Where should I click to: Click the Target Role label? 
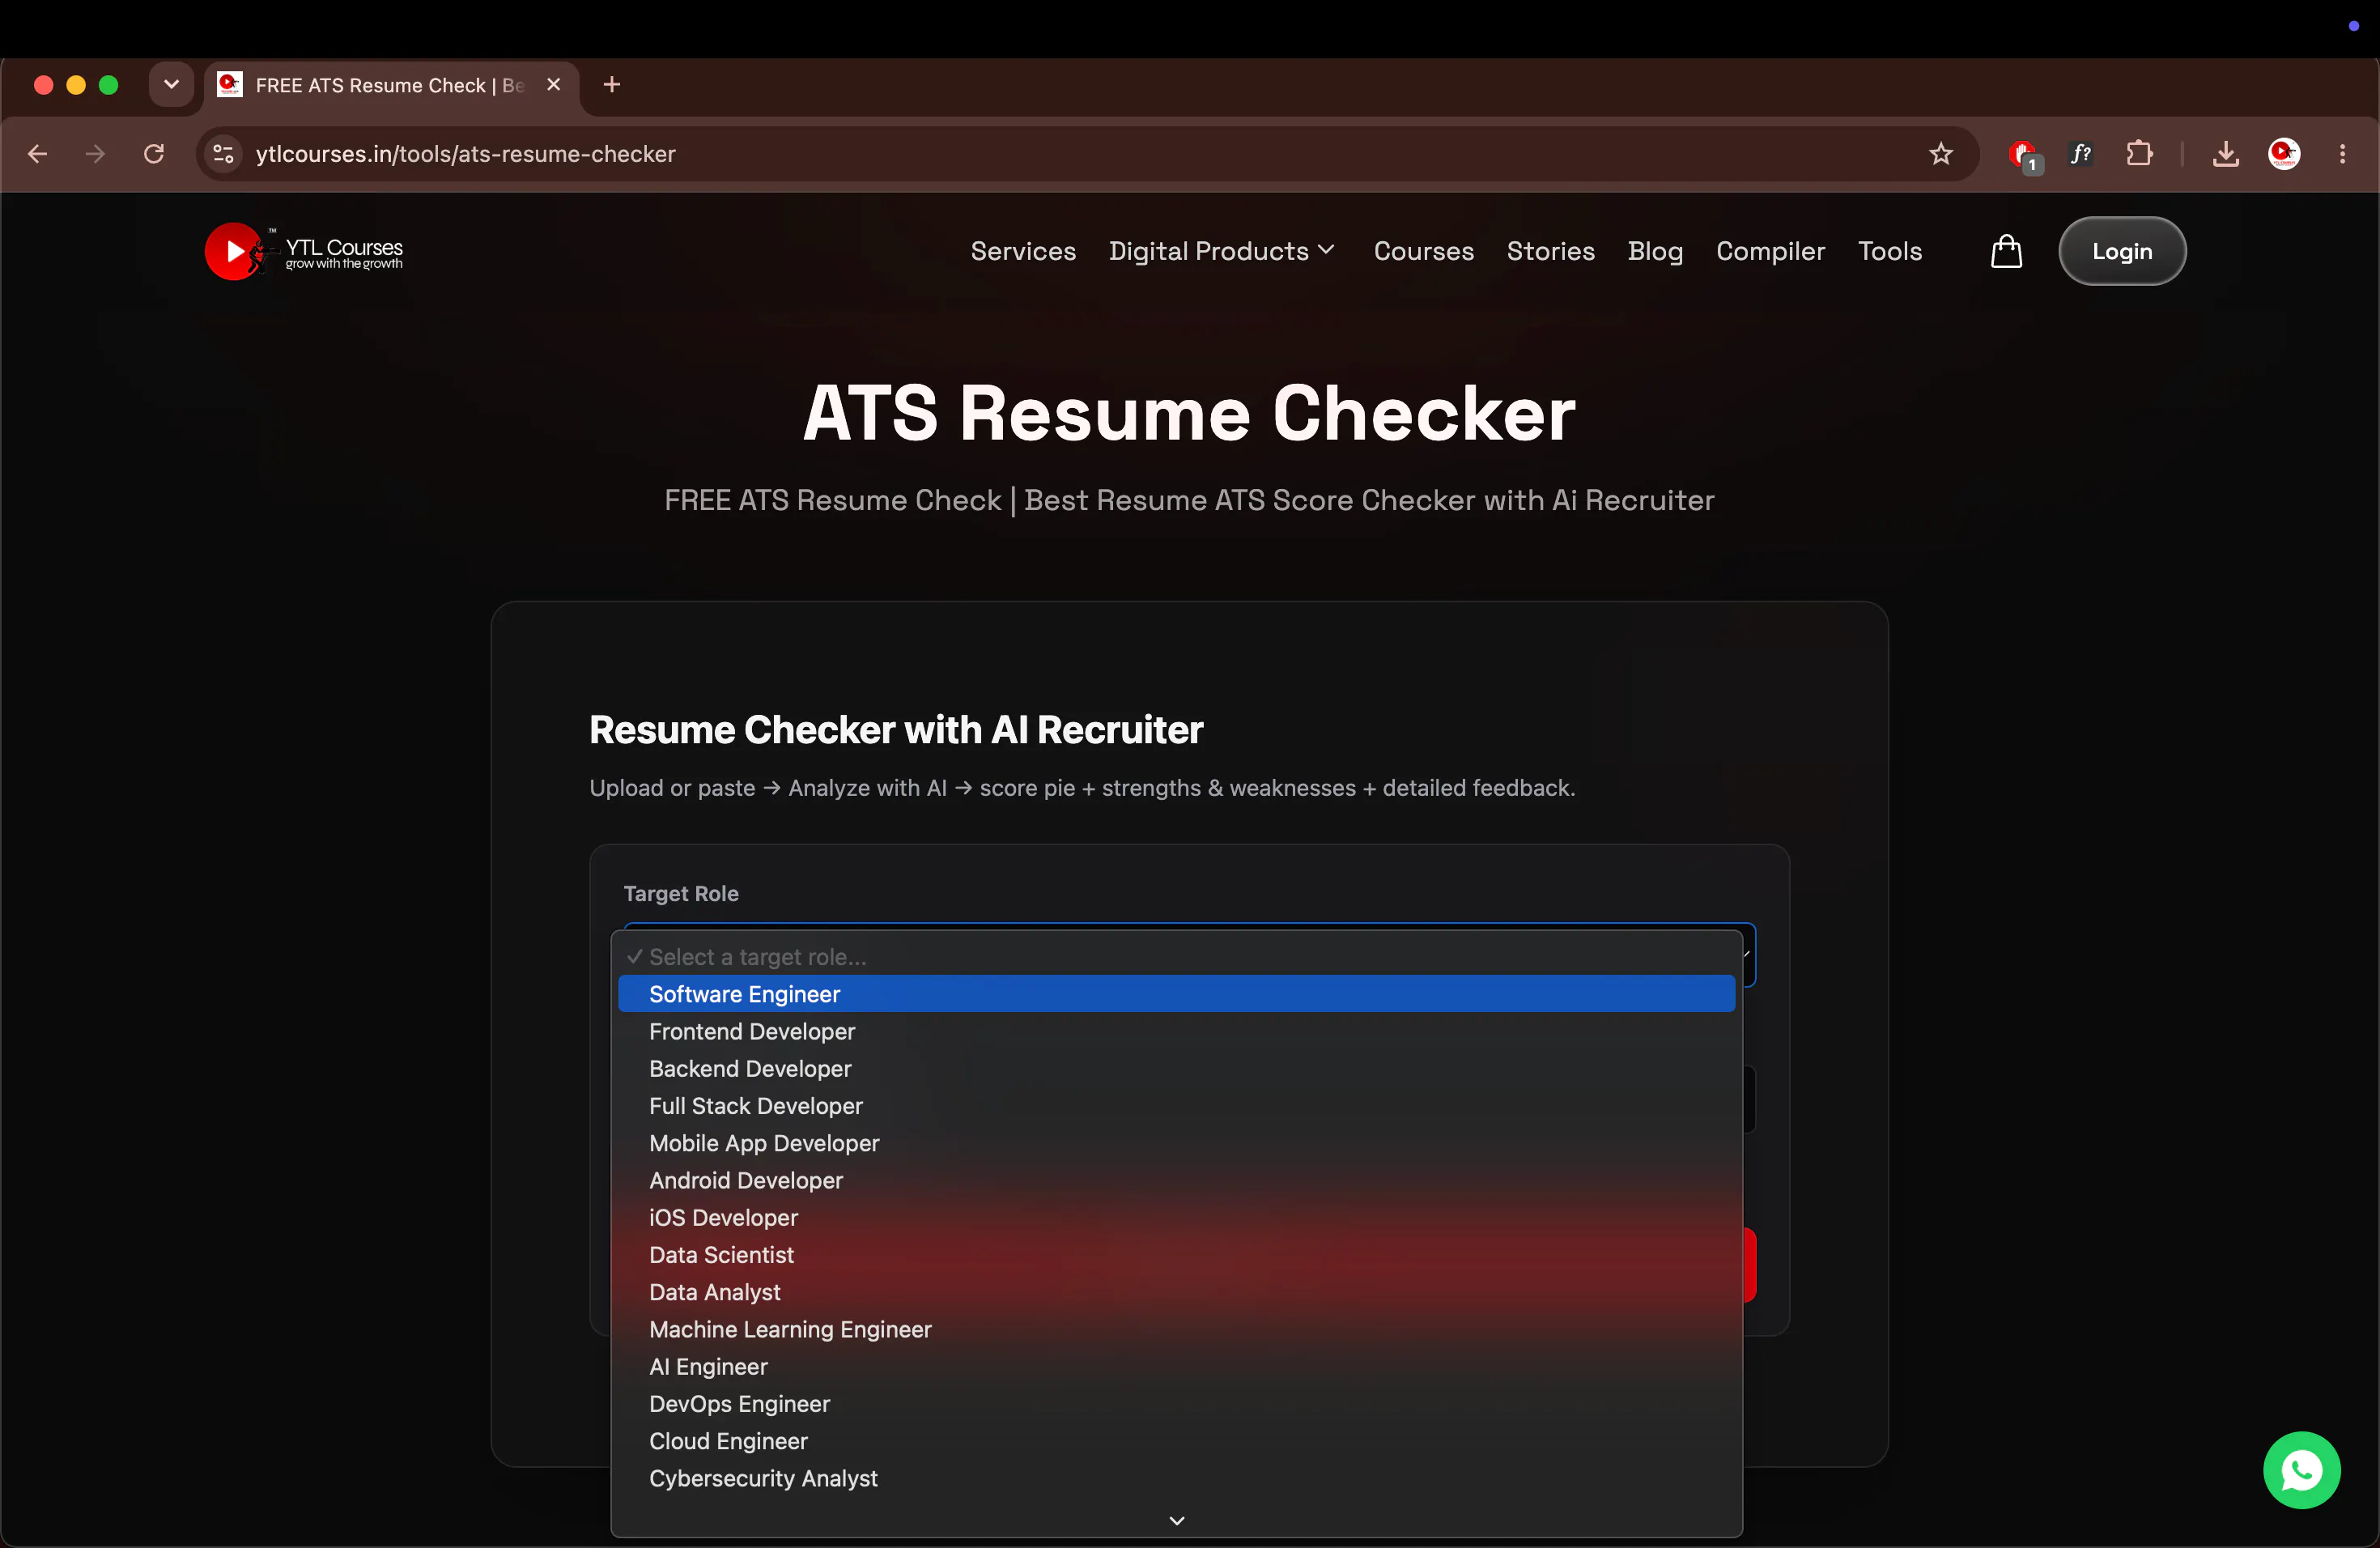click(681, 893)
